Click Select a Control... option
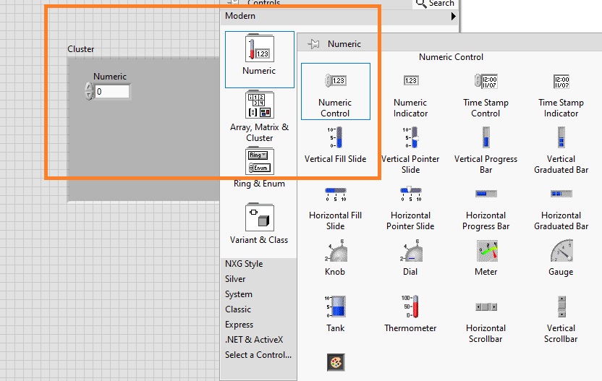The height and width of the screenshot is (381, 602). (x=258, y=355)
